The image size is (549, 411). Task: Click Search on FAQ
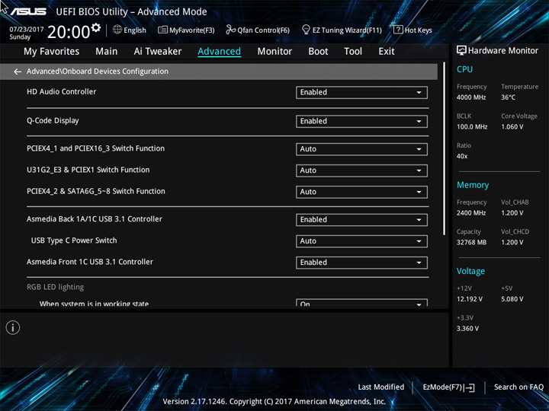(x=518, y=387)
